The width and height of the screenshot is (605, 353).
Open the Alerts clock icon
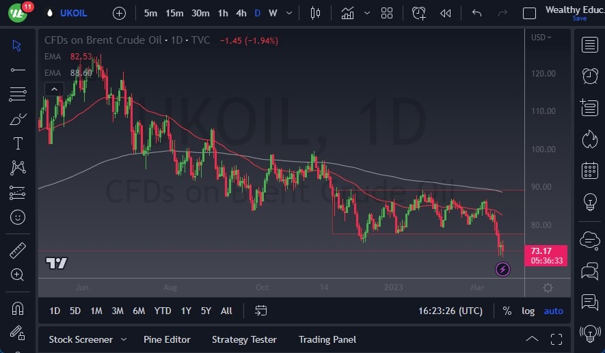click(589, 76)
